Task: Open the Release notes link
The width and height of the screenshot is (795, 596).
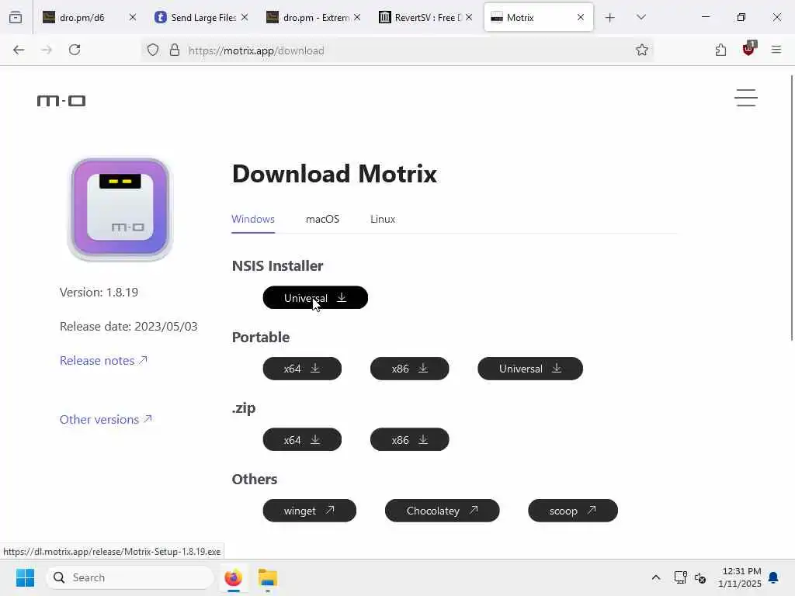Action: pyautogui.click(x=103, y=360)
